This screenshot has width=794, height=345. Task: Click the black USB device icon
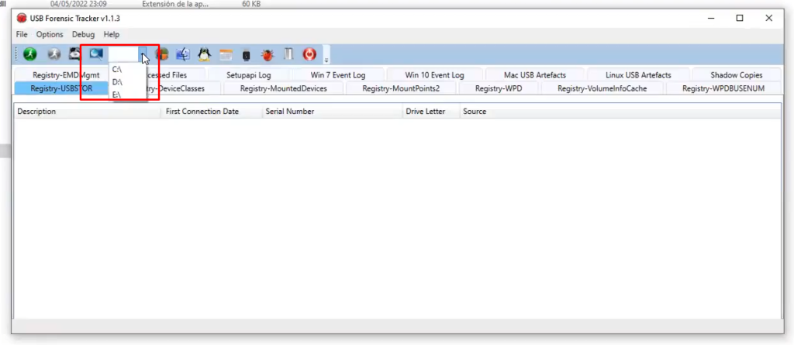(x=246, y=55)
